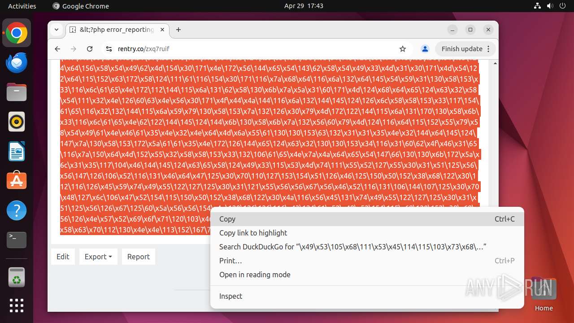574x323 pixels.
Task: Choose Open in reading mode
Action: pyautogui.click(x=367, y=275)
